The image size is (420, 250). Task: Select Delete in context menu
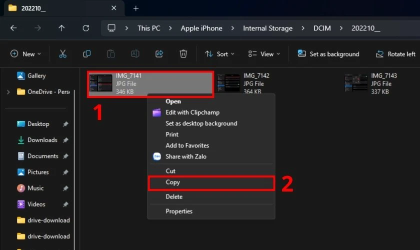[211, 196]
